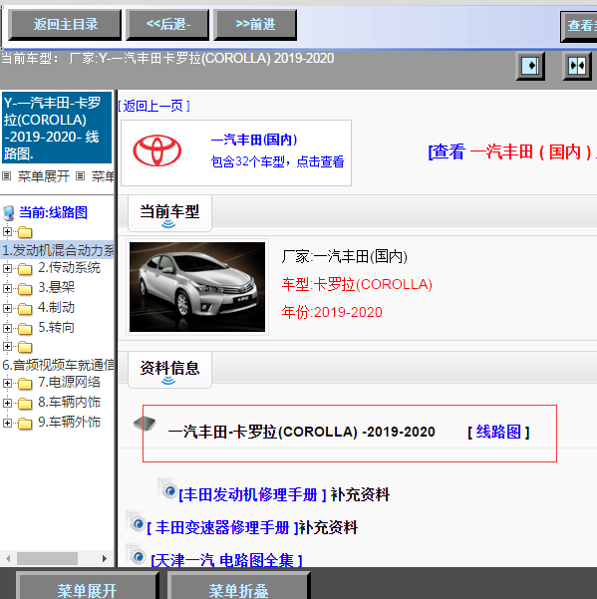
Task: Open 包含32个车型，点击查看 link
Action: point(278,161)
